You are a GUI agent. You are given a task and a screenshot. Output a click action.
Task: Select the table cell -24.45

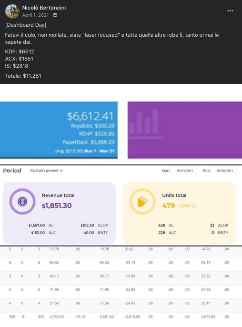130,303
